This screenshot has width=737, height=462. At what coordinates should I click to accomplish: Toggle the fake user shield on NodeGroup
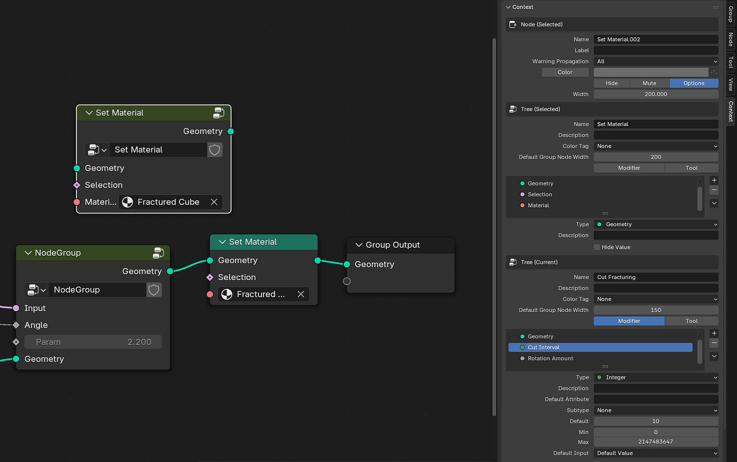[154, 290]
